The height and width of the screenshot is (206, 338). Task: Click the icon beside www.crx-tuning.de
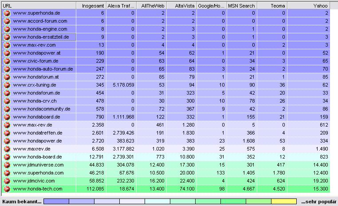7,85
